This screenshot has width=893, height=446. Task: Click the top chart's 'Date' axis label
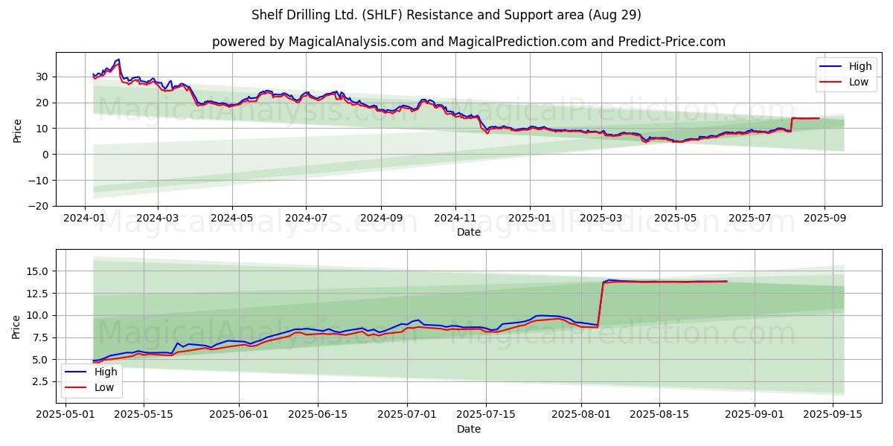coord(469,232)
